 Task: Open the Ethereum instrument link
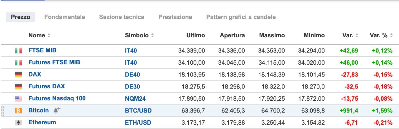click(42, 122)
